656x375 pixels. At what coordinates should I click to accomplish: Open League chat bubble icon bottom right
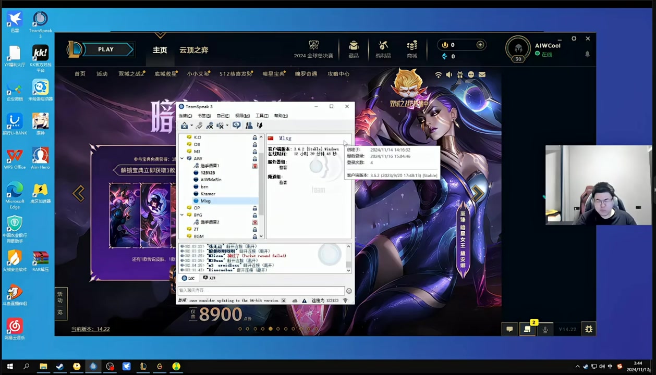[509, 329]
